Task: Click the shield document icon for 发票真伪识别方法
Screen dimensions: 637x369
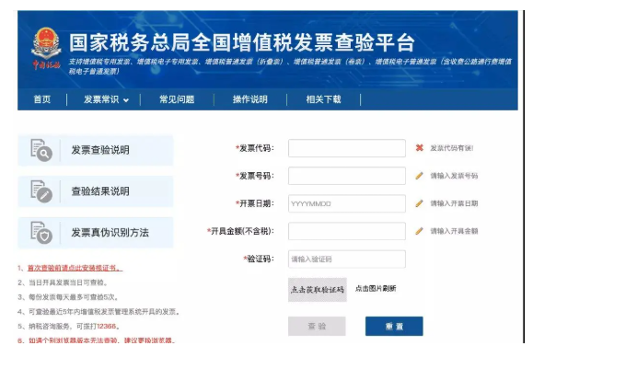Action: (x=41, y=233)
